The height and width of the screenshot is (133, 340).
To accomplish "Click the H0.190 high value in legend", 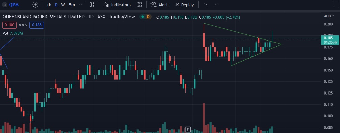I will pos(177,17).
